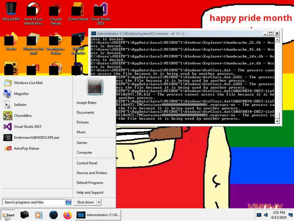Open Default Programs from Start menu
294x221 pixels.
click(x=90, y=183)
